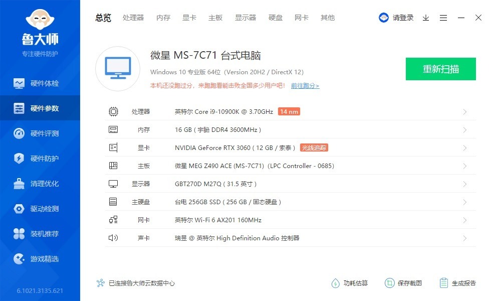Save a screenshot via 保存截图
491x301 pixels.
404,282
